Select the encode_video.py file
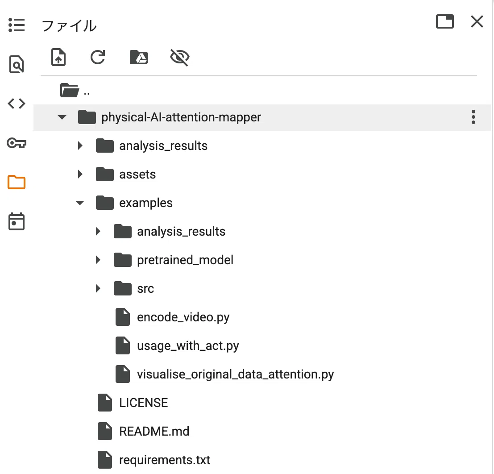This screenshot has width=494, height=474. pyautogui.click(x=183, y=317)
